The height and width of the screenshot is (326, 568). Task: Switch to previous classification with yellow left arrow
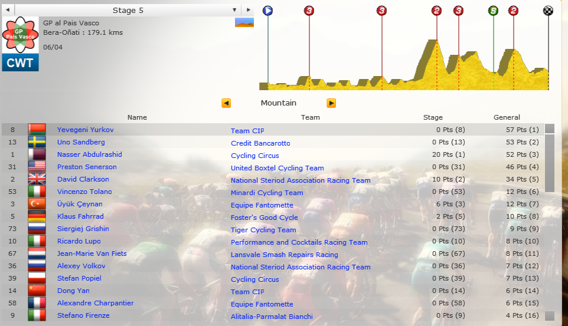pos(226,103)
